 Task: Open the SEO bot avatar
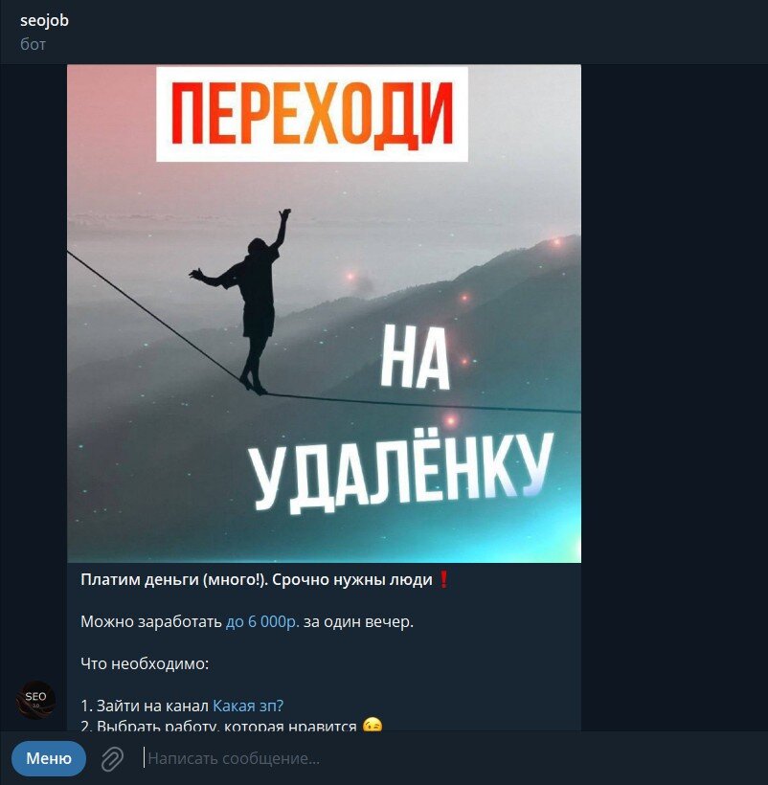[35, 700]
